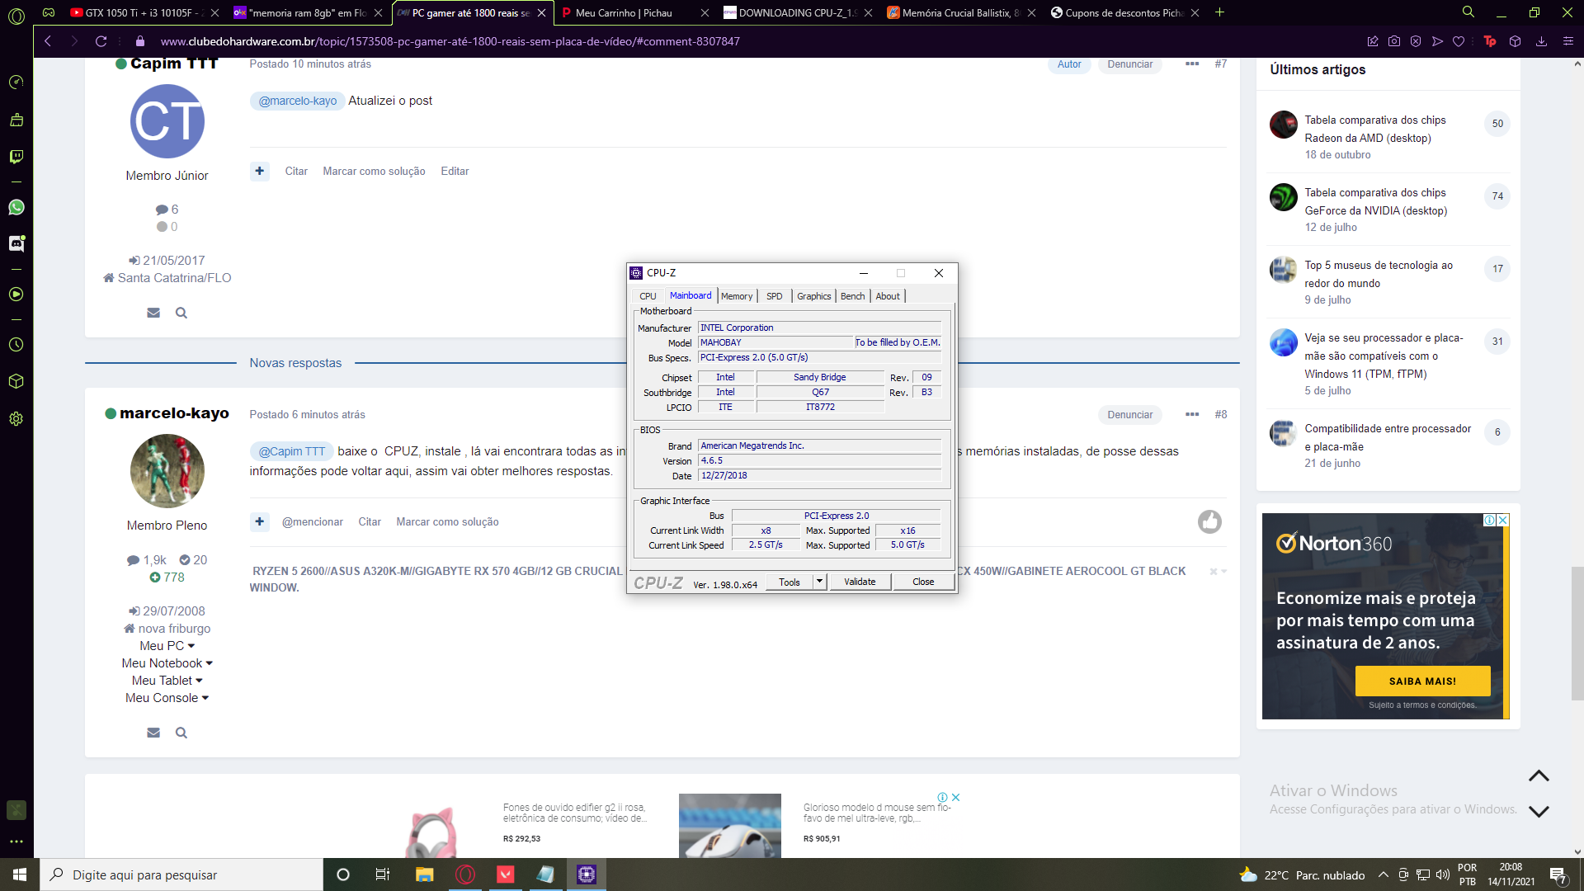Viewport: 1584px width, 891px height.
Task: Send message to Capim TTT via envelope icon
Action: 153,313
